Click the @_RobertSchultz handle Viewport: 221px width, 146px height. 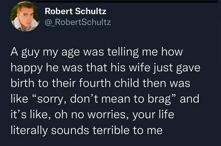point(78,22)
